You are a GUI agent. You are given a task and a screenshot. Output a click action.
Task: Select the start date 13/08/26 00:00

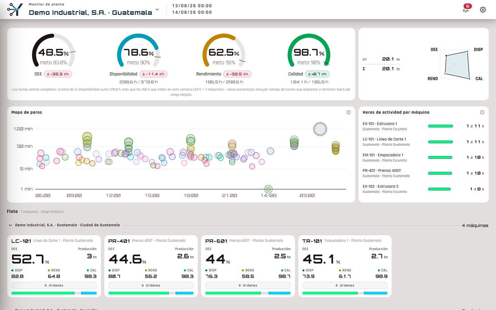pos(192,6)
